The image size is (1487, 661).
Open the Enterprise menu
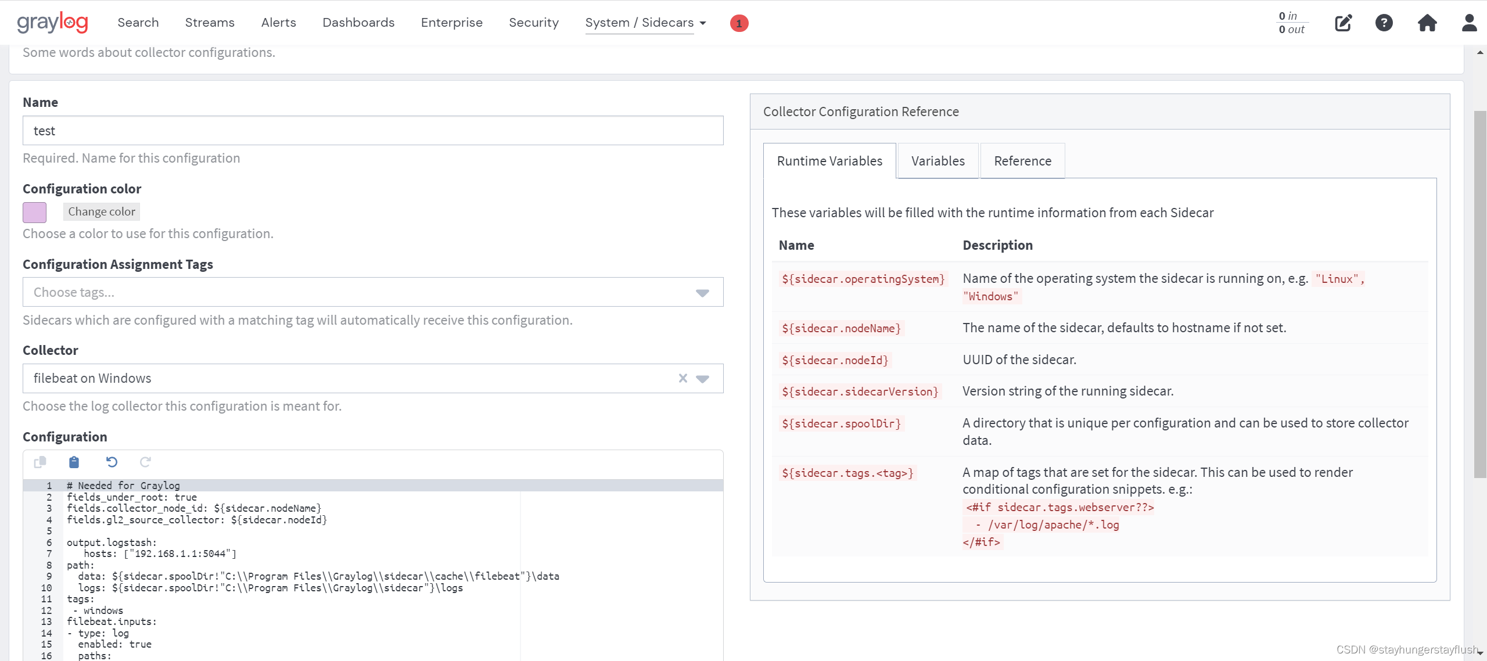coord(451,23)
